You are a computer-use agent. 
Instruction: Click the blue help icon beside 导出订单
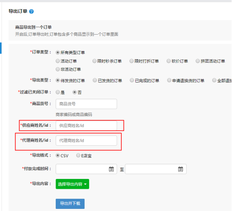31,11
